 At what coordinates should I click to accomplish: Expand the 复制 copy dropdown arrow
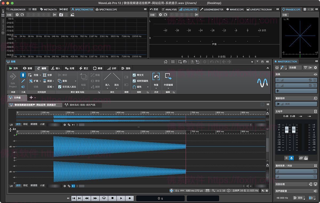(75, 81)
